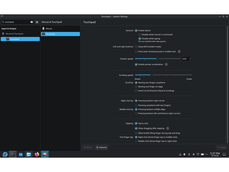The width and height of the screenshot is (229, 172).
Task: Open Mouse & Touchpad category in sidebar
Action: 20,34
